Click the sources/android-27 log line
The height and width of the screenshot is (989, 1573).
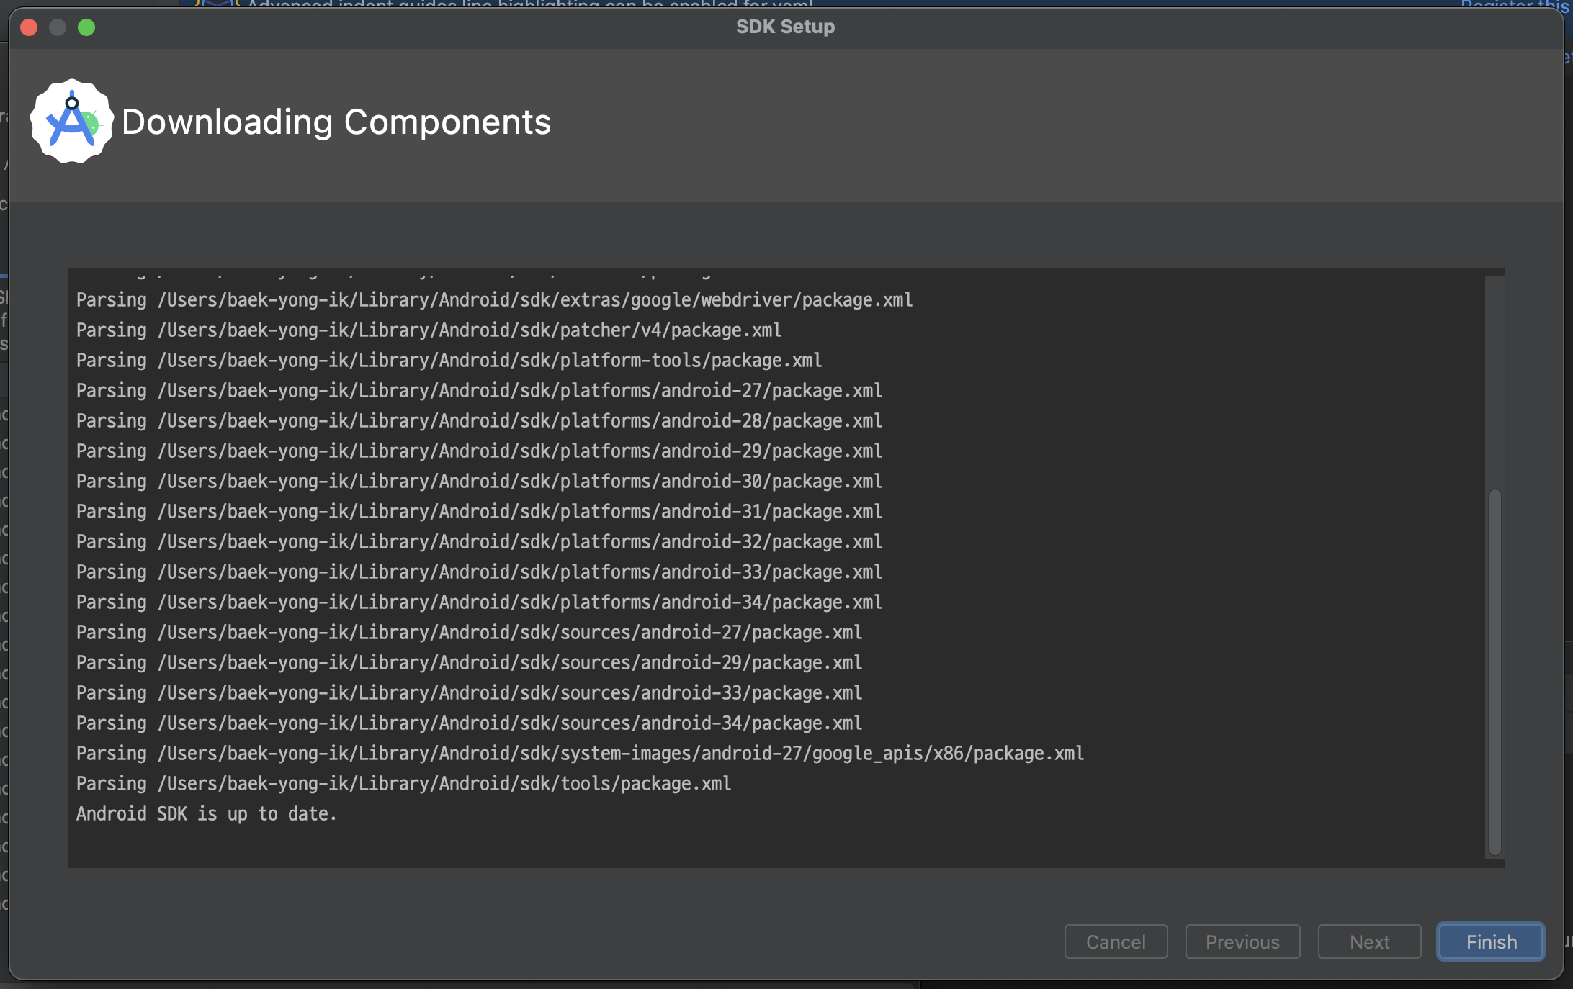(x=469, y=632)
